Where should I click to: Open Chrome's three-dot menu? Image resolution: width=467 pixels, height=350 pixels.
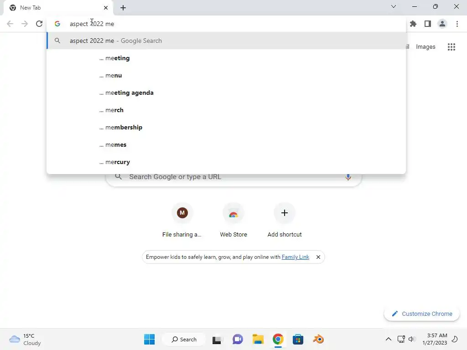(457, 24)
